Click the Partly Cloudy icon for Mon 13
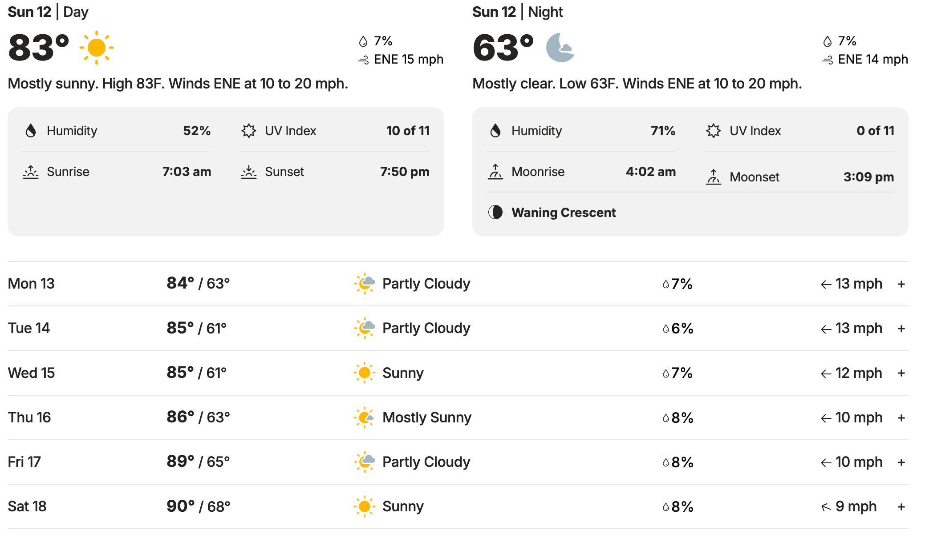This screenshot has height=538, width=925. (365, 284)
